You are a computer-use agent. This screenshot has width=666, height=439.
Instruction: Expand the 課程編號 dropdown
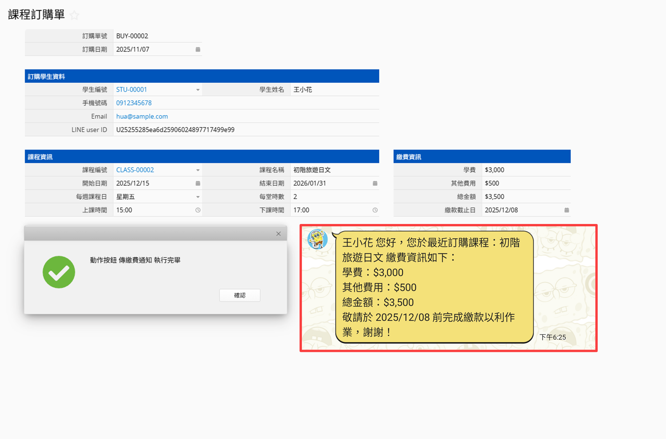point(198,170)
